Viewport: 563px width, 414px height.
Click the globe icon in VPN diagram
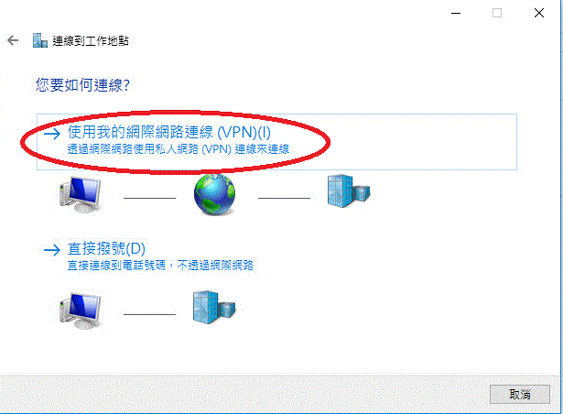[x=215, y=194]
